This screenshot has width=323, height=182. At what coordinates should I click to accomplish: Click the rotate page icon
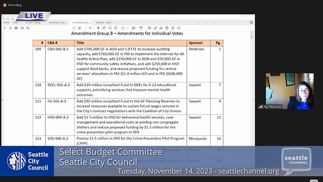(167, 28)
